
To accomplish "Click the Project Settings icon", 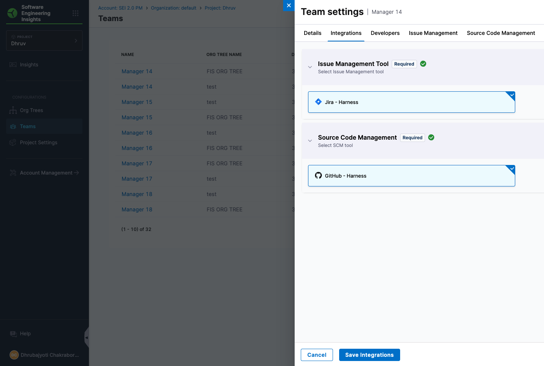I will 13,143.
